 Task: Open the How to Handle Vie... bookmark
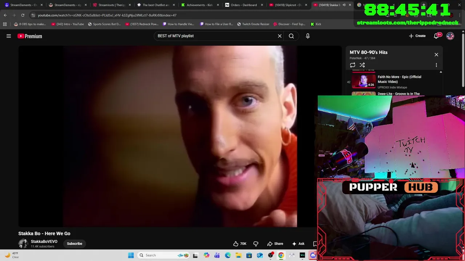[178, 24]
